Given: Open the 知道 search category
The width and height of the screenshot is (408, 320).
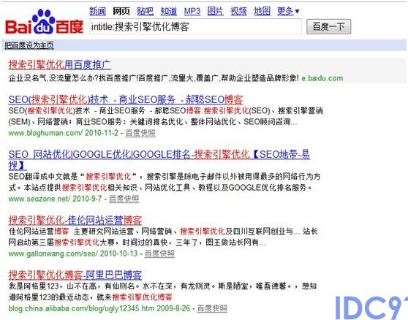Looking at the screenshot, I should tap(169, 11).
